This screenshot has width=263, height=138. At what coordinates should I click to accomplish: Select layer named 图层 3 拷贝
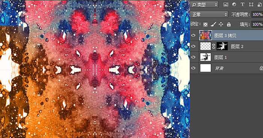tap(225, 35)
